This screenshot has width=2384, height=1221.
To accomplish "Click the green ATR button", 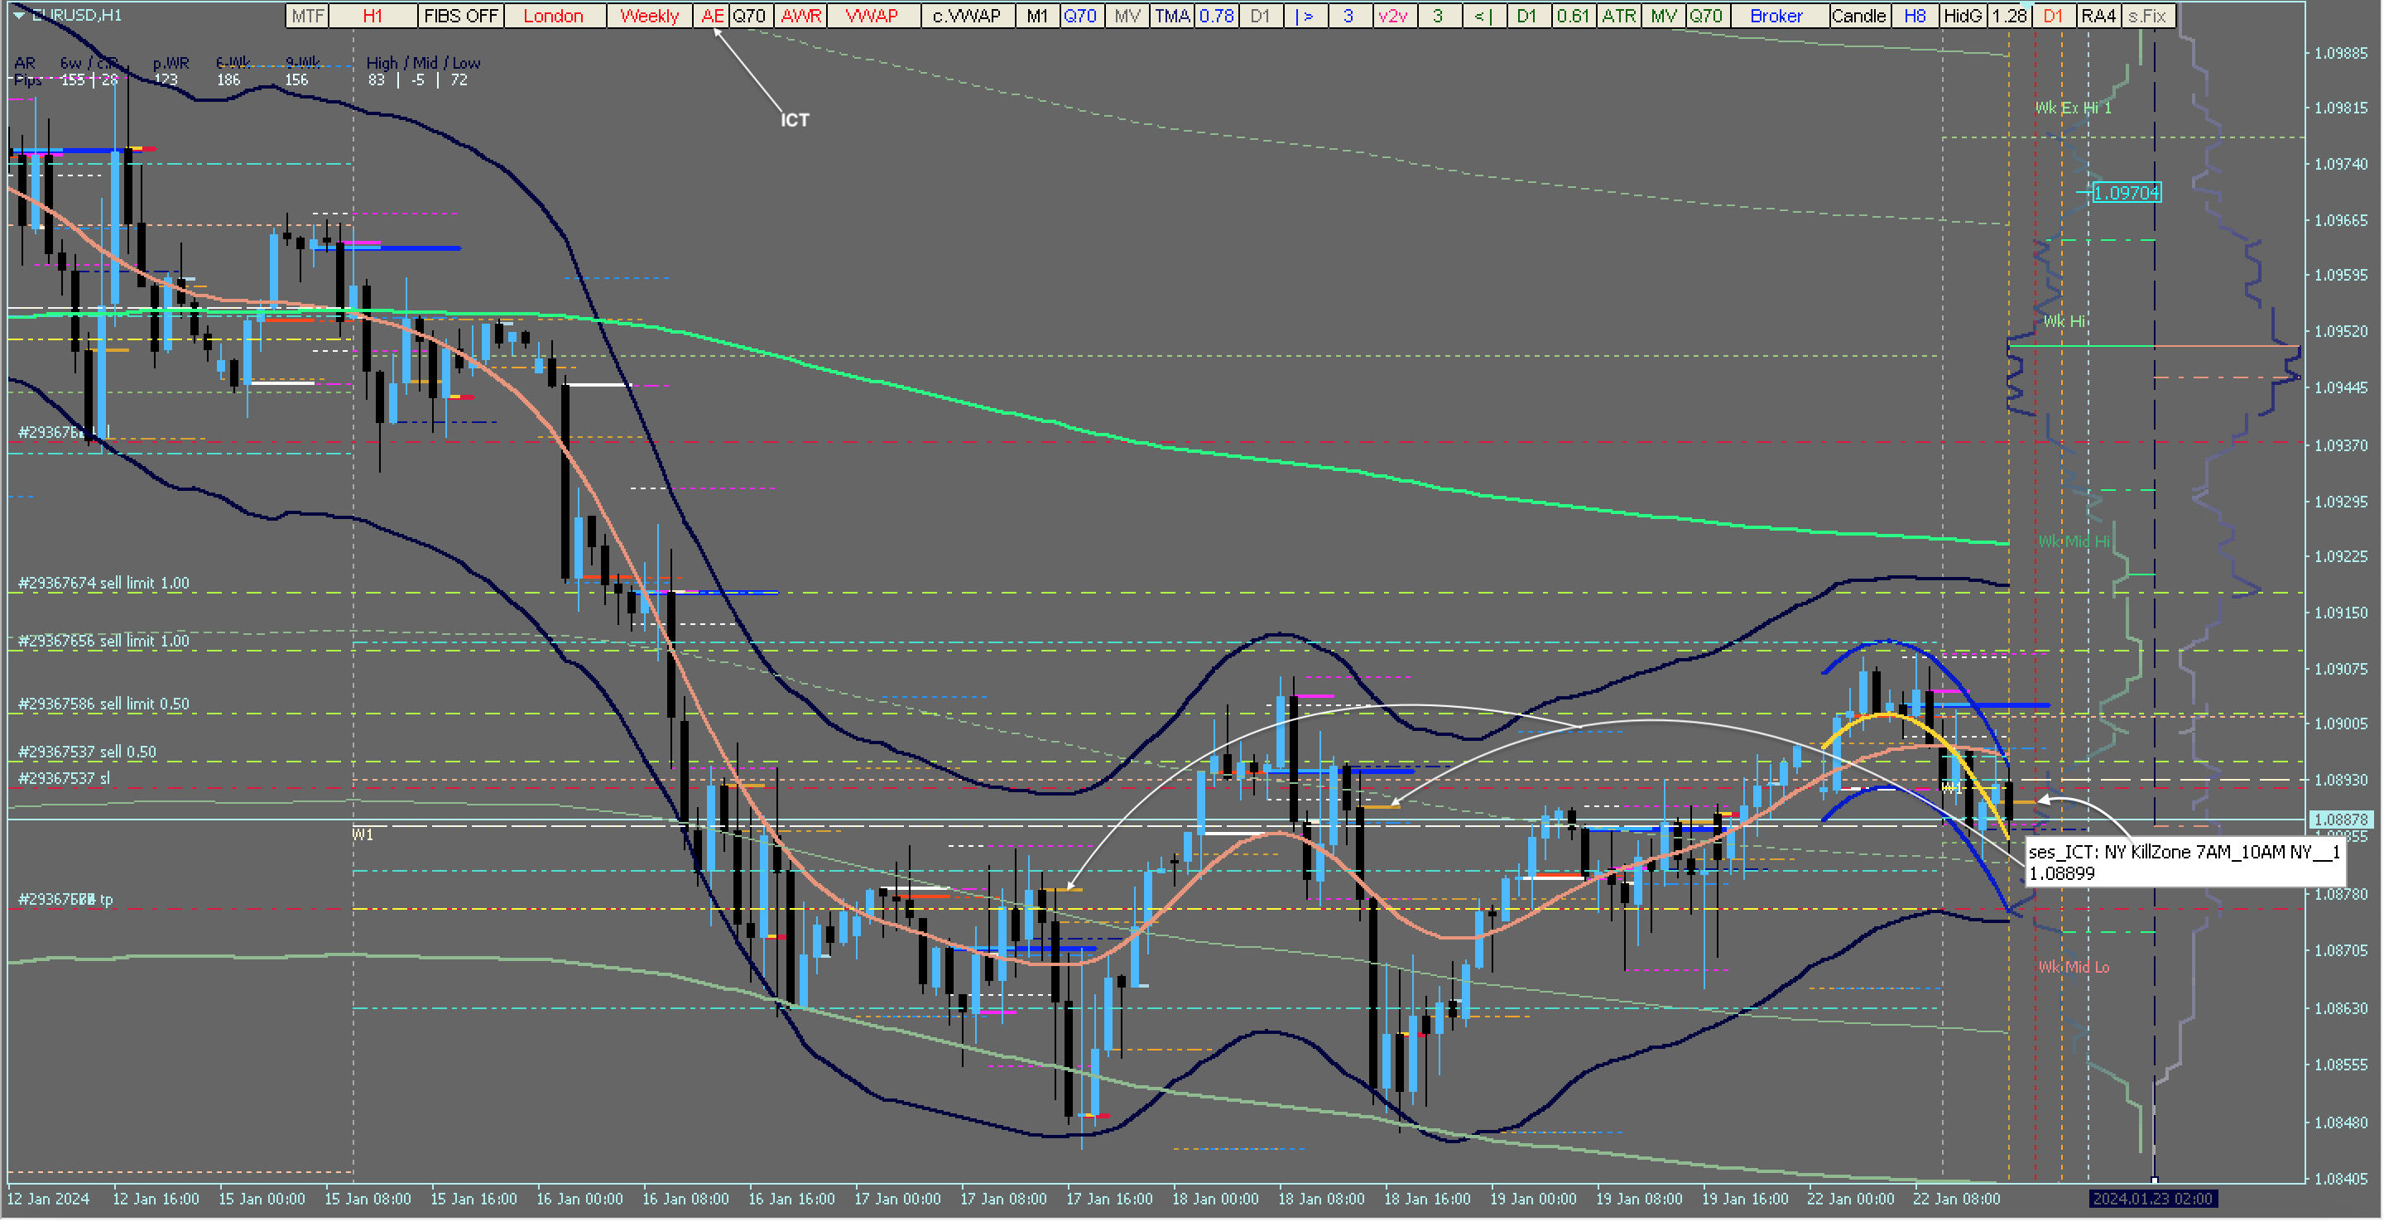I will coord(1618,16).
